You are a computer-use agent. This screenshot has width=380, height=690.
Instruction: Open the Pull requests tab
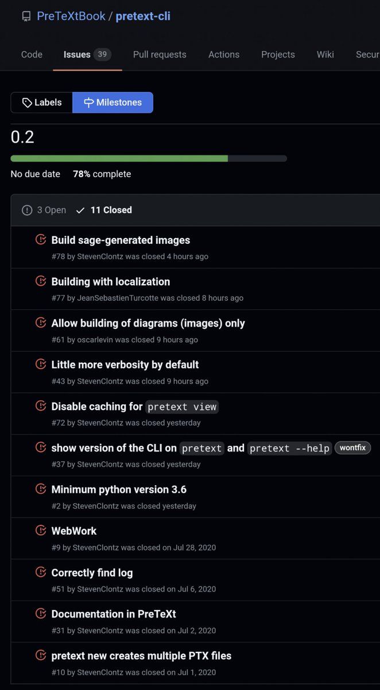pos(160,55)
